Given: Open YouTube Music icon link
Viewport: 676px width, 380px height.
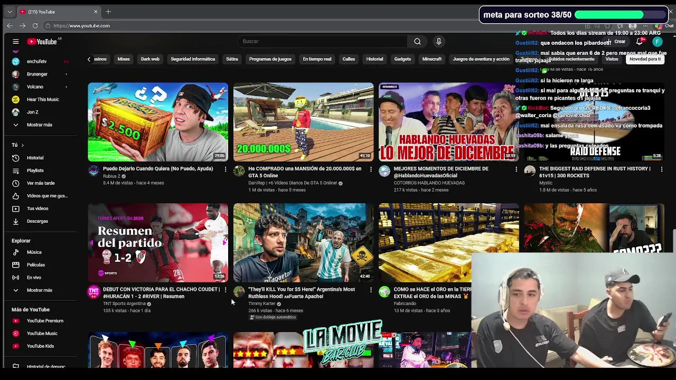Looking at the screenshot, I should tap(16, 334).
